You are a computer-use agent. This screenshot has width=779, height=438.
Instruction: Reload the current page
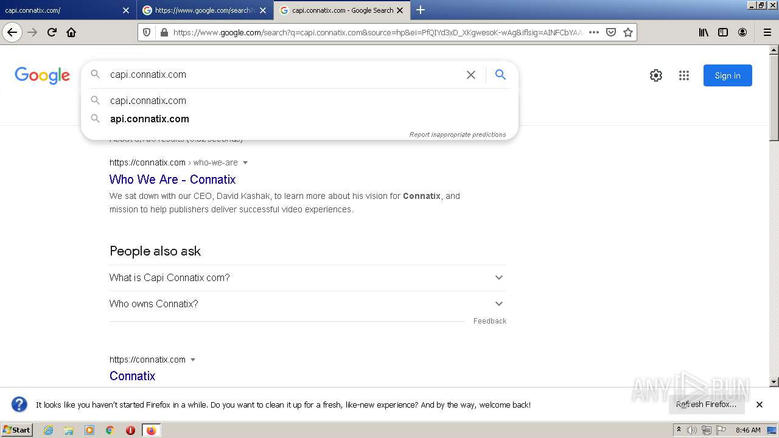click(x=52, y=32)
